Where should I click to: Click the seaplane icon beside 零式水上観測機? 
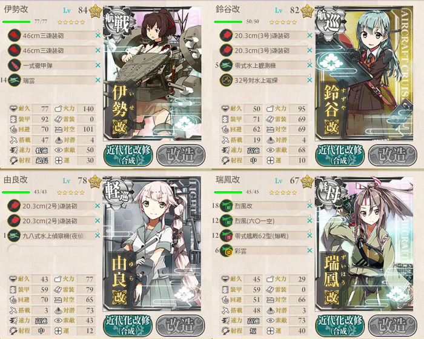tap(226, 65)
